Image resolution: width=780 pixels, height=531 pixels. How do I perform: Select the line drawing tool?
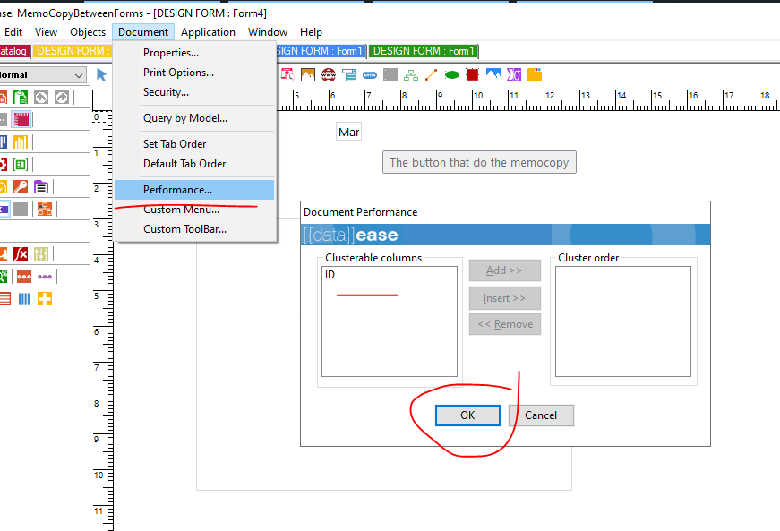point(432,75)
